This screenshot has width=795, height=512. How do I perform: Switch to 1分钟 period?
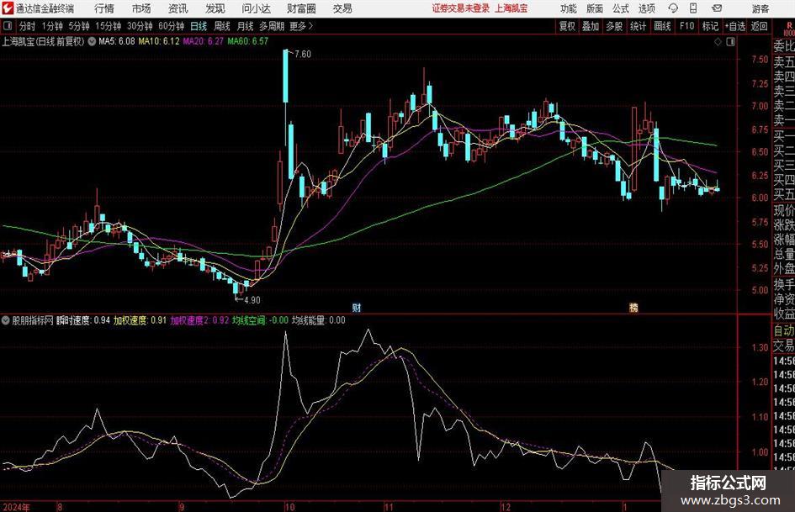52,26
